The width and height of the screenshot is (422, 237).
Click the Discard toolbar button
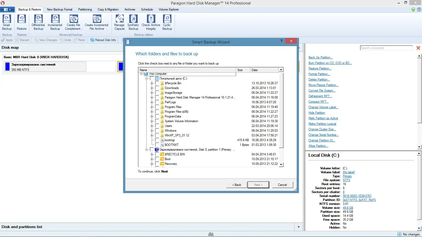tap(22, 40)
